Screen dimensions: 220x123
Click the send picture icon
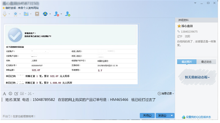[22, 93]
